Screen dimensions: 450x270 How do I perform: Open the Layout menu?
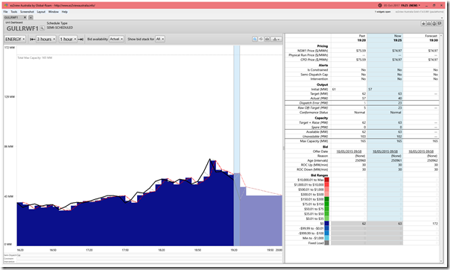click(x=41, y=12)
